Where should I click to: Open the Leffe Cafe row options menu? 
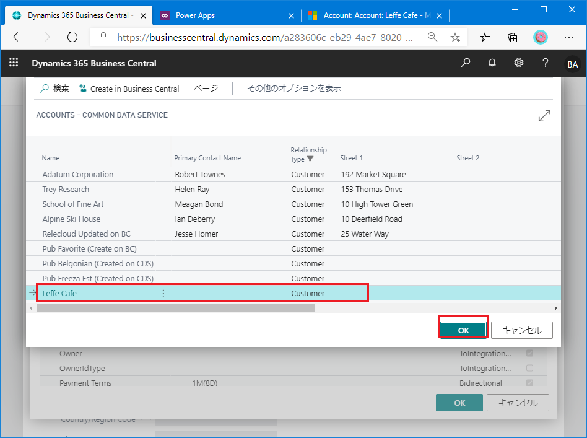click(163, 294)
